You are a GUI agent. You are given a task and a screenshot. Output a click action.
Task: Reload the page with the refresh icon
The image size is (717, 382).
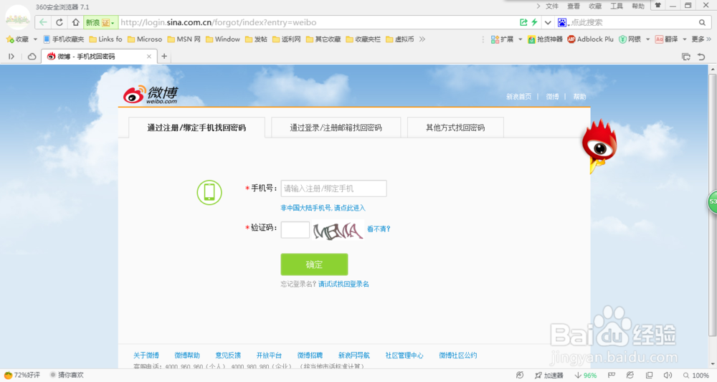coord(60,22)
